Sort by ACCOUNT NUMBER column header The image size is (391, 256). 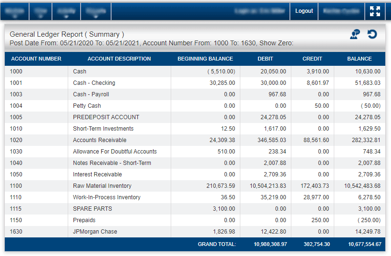36,59
